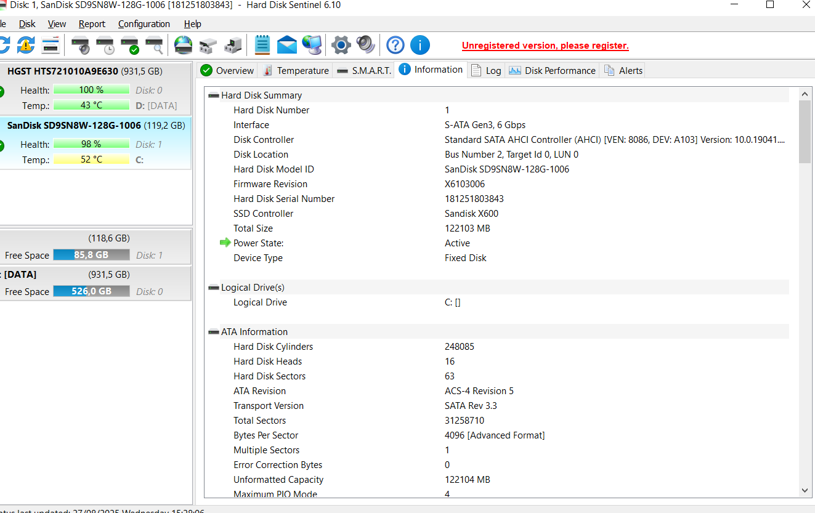Open the Disk Performance tab

tap(553, 70)
